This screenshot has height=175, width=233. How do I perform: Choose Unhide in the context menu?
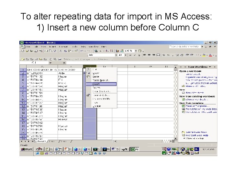pyautogui.click(x=101, y=106)
